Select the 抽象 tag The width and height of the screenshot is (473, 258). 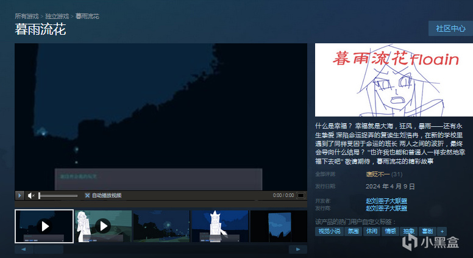(409, 231)
